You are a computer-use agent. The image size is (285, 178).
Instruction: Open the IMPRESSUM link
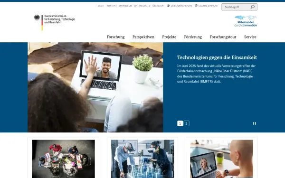(x=125, y=6)
